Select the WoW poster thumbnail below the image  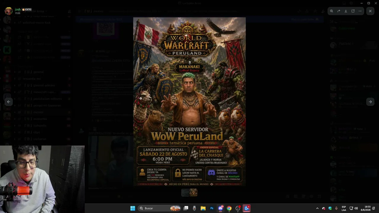(x=193, y=193)
